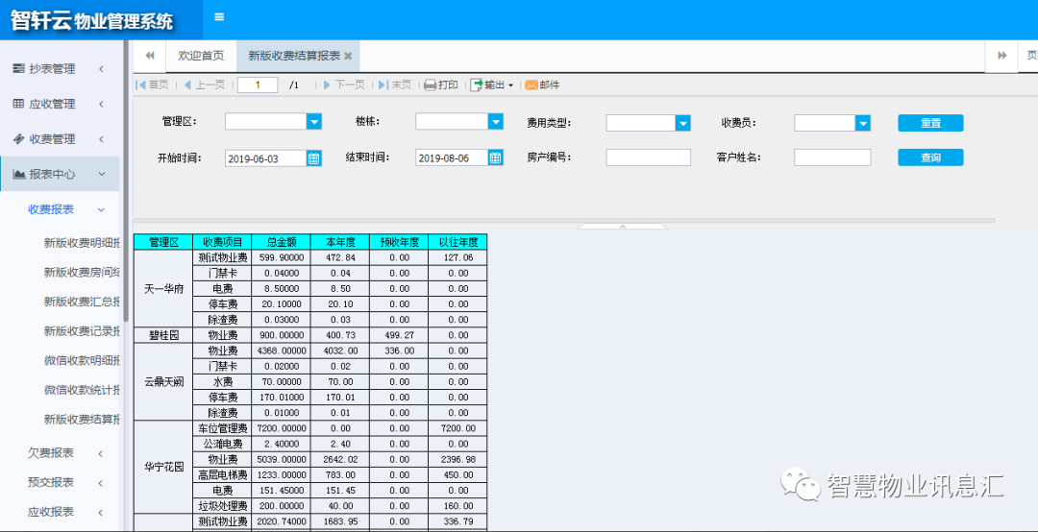Click 本年度 column header
Viewport: 1038px width, 532px height.
[x=339, y=242]
